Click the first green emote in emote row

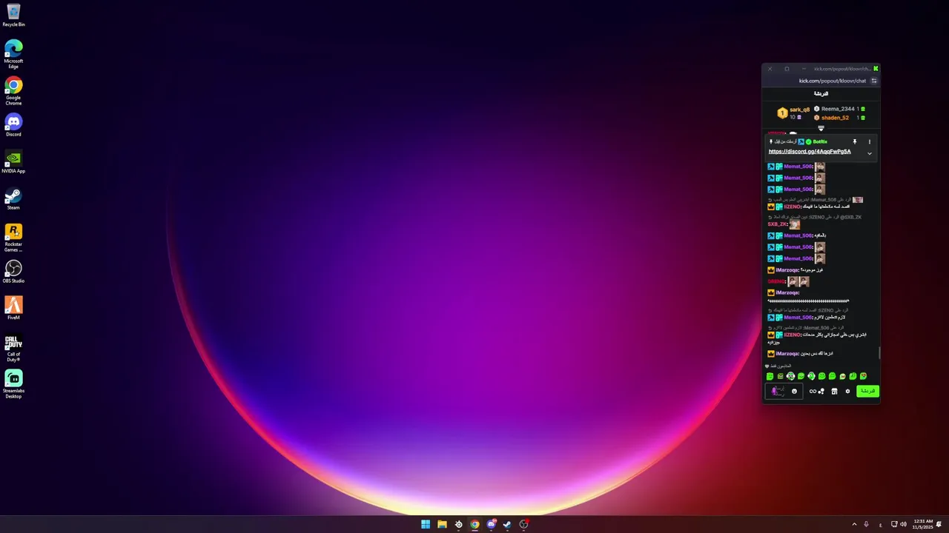(770, 377)
